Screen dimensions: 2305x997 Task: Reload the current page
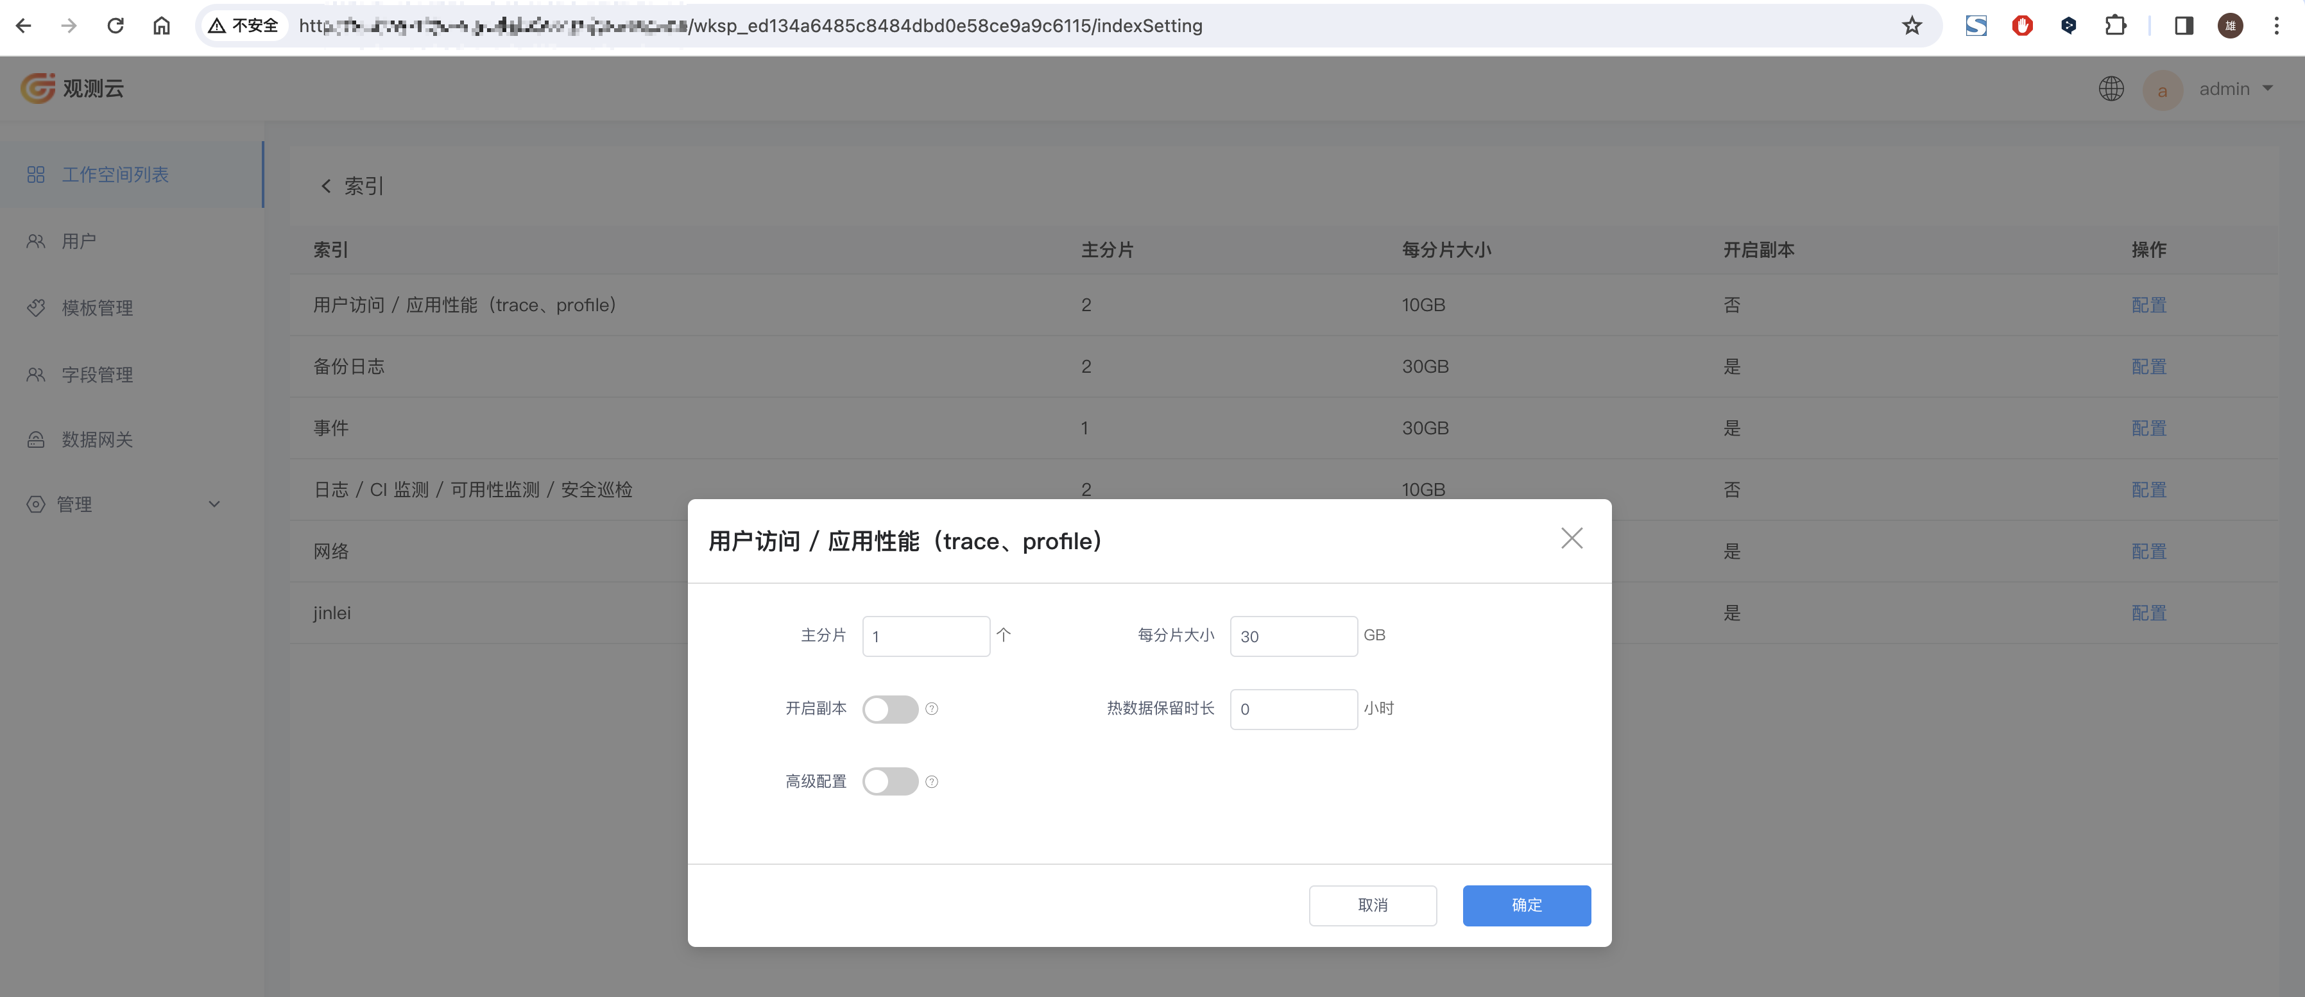[116, 26]
